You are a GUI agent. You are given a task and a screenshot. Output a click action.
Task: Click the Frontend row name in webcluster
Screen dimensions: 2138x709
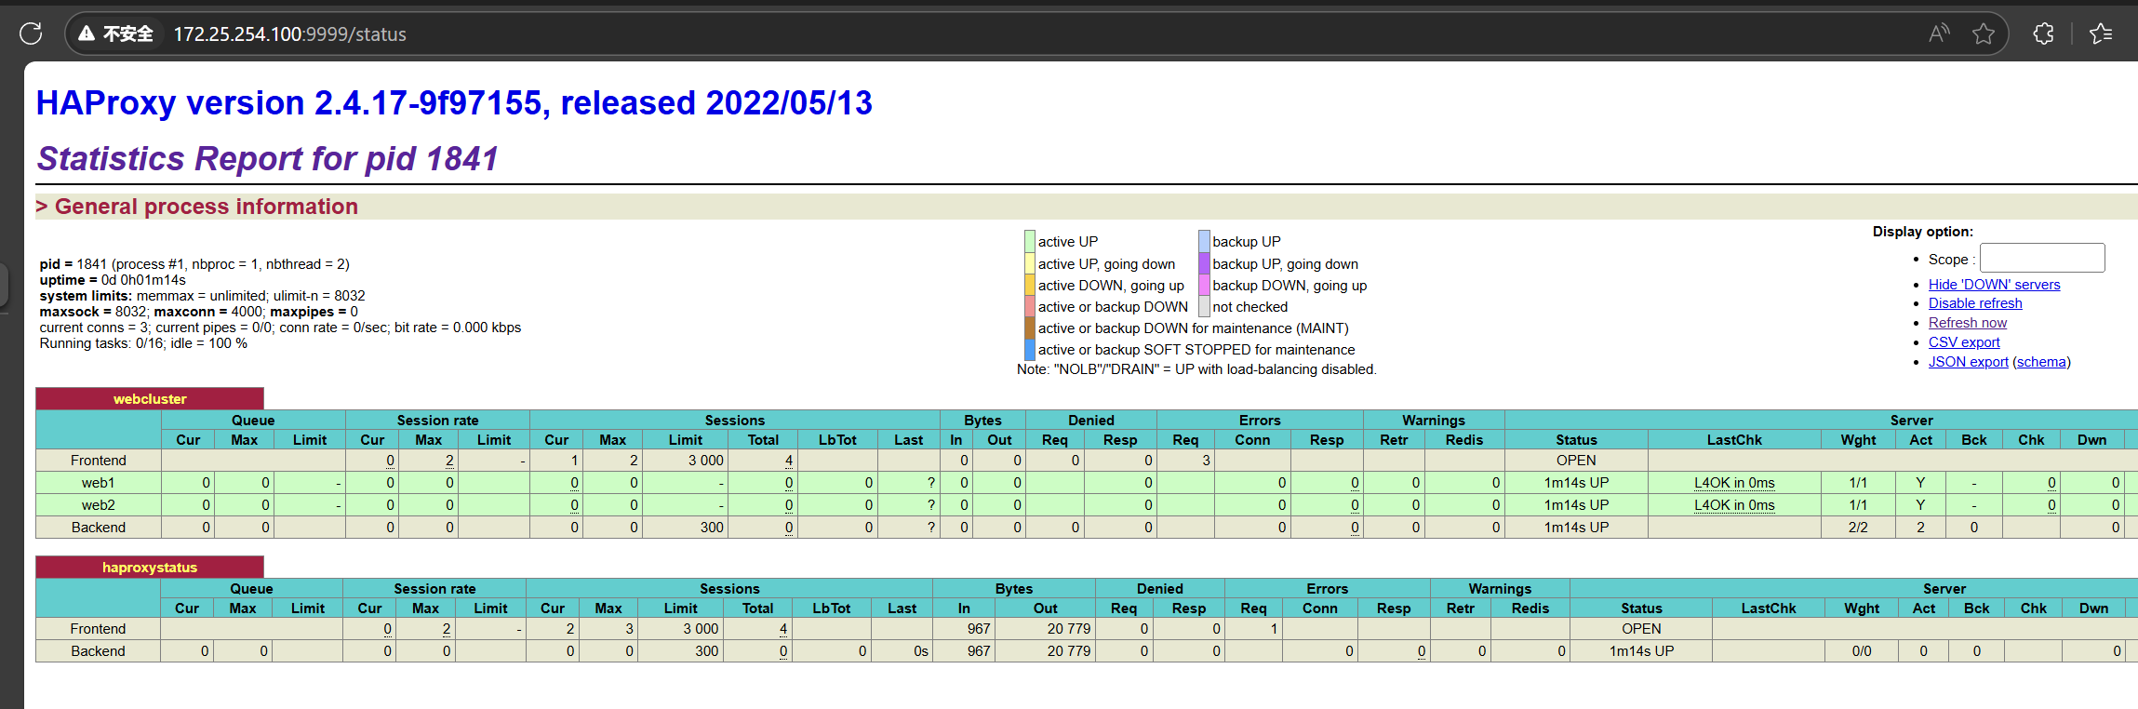coord(98,460)
